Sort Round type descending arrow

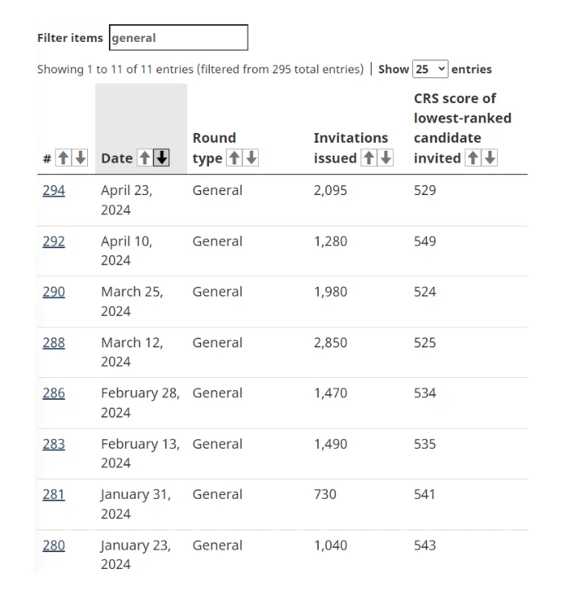(x=251, y=158)
